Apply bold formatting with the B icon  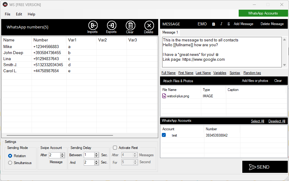[214, 24]
